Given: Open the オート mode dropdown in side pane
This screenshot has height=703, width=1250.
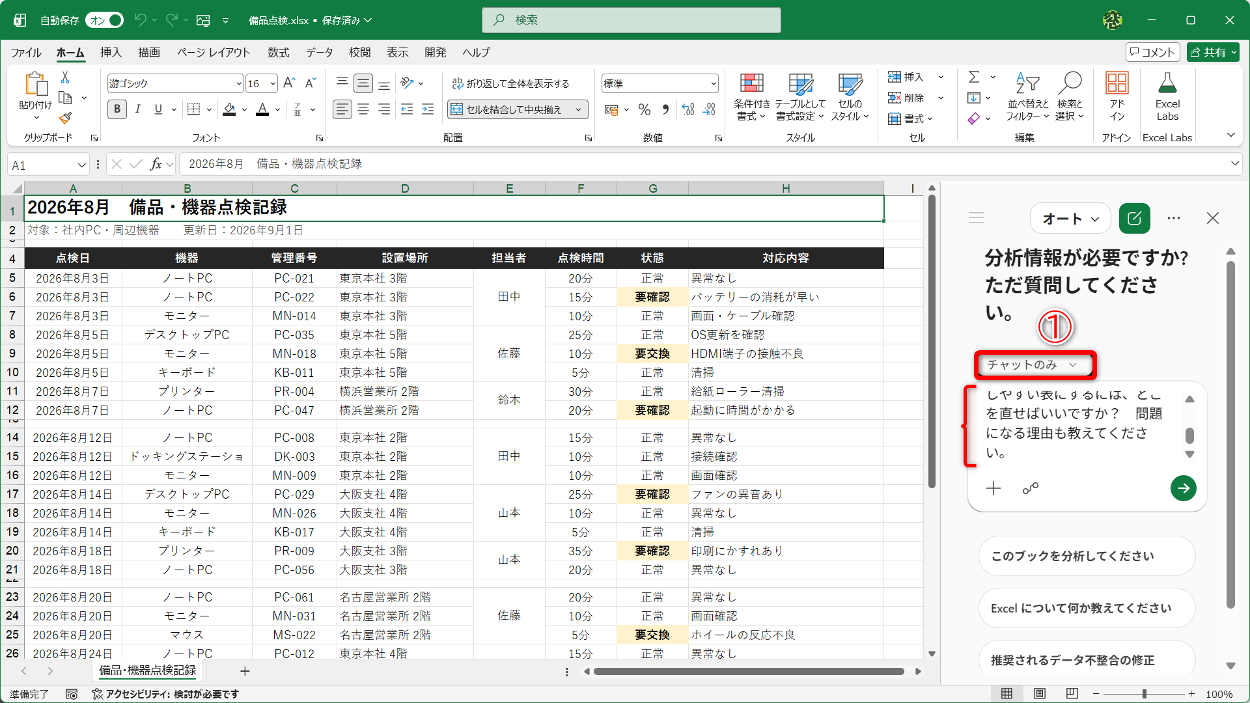Looking at the screenshot, I should [x=1070, y=219].
